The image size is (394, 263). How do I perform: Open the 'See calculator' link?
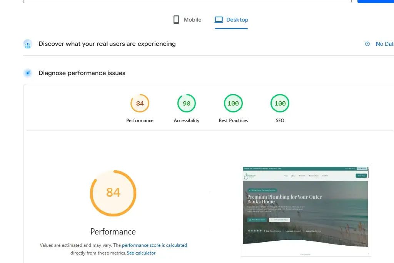point(141,253)
